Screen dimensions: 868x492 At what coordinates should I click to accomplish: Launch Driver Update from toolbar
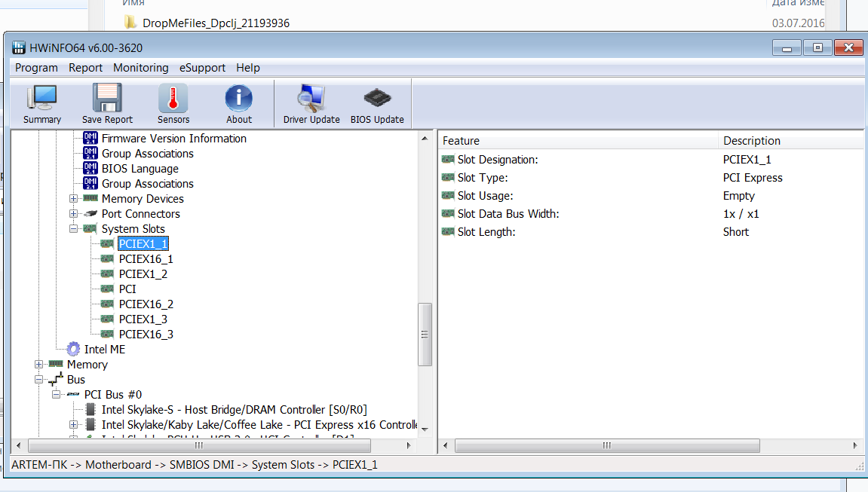coord(311,104)
